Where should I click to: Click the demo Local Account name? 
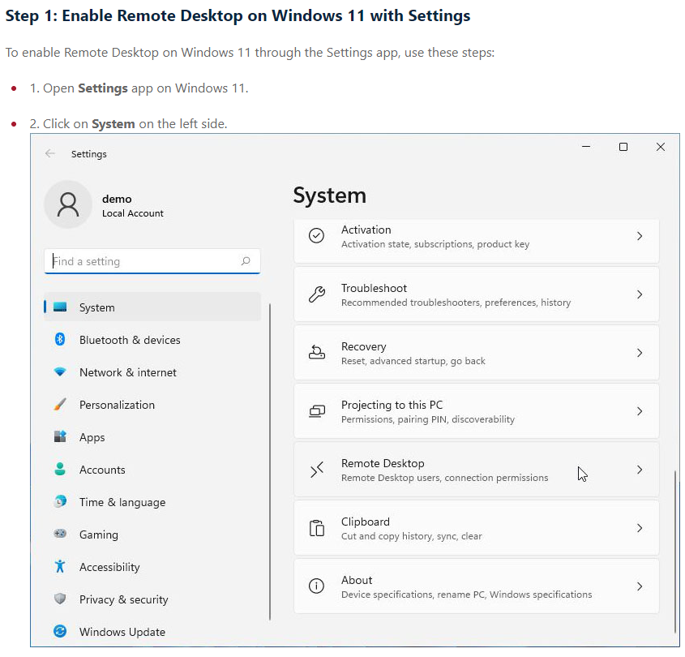pyautogui.click(x=132, y=205)
